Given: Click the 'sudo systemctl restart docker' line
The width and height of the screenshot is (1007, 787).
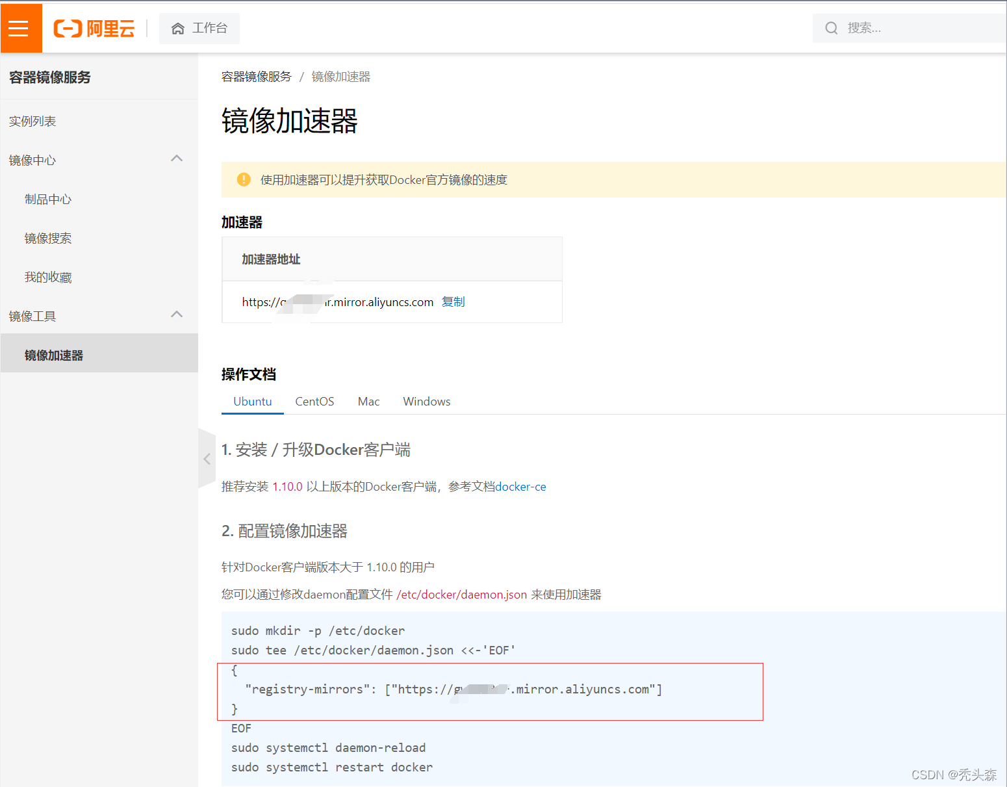Looking at the screenshot, I should 332,768.
